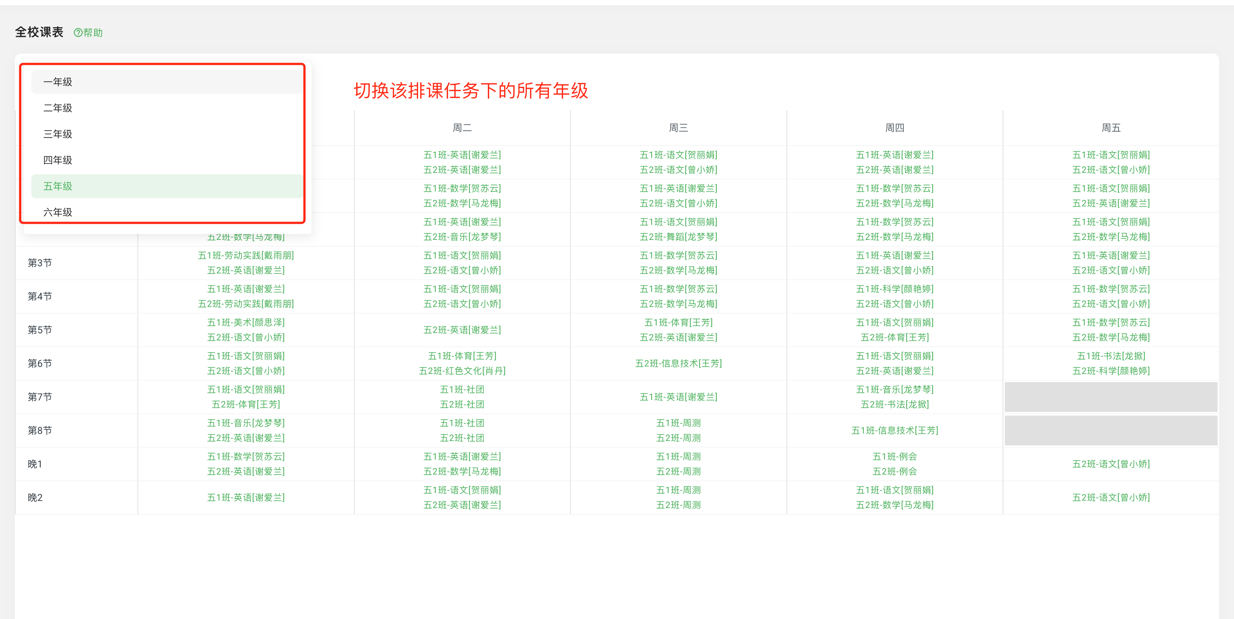Open 五2班-信息技术[王芳] Wednesday sixth period entry
Screen dimensions: 1234x619
[x=678, y=363]
